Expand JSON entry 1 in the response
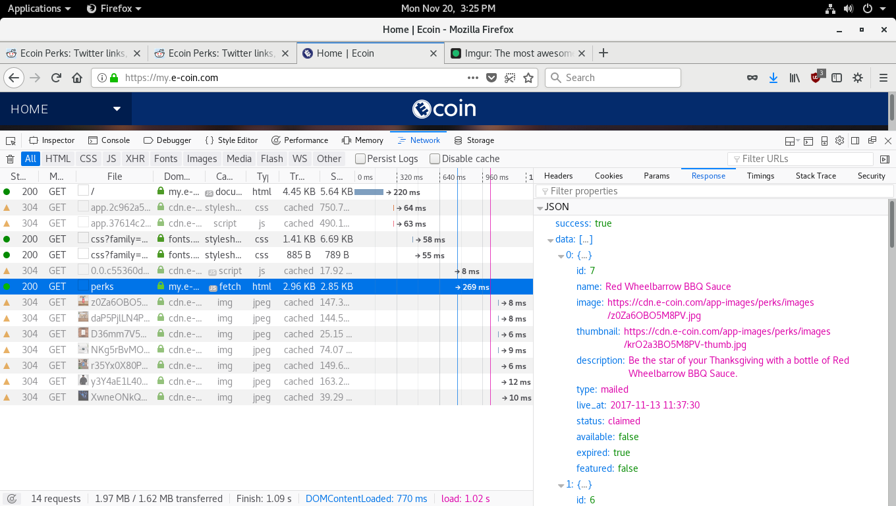This screenshot has height=506, width=896. (x=561, y=484)
